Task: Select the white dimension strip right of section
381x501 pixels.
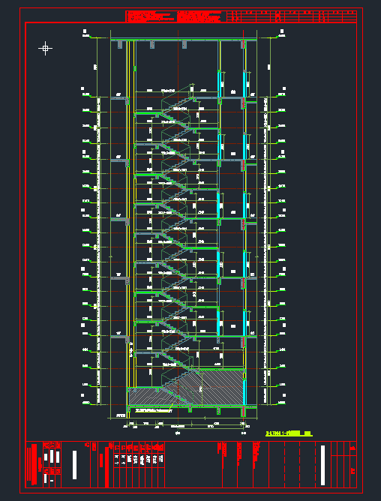Action: [x=265, y=250]
